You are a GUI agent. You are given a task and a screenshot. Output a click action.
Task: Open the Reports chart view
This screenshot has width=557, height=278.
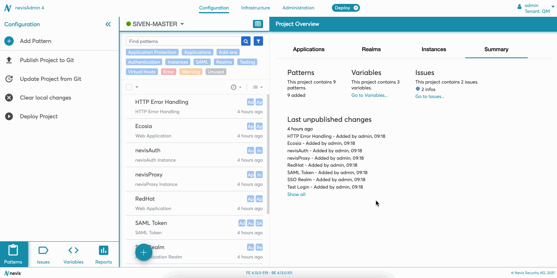(104, 254)
